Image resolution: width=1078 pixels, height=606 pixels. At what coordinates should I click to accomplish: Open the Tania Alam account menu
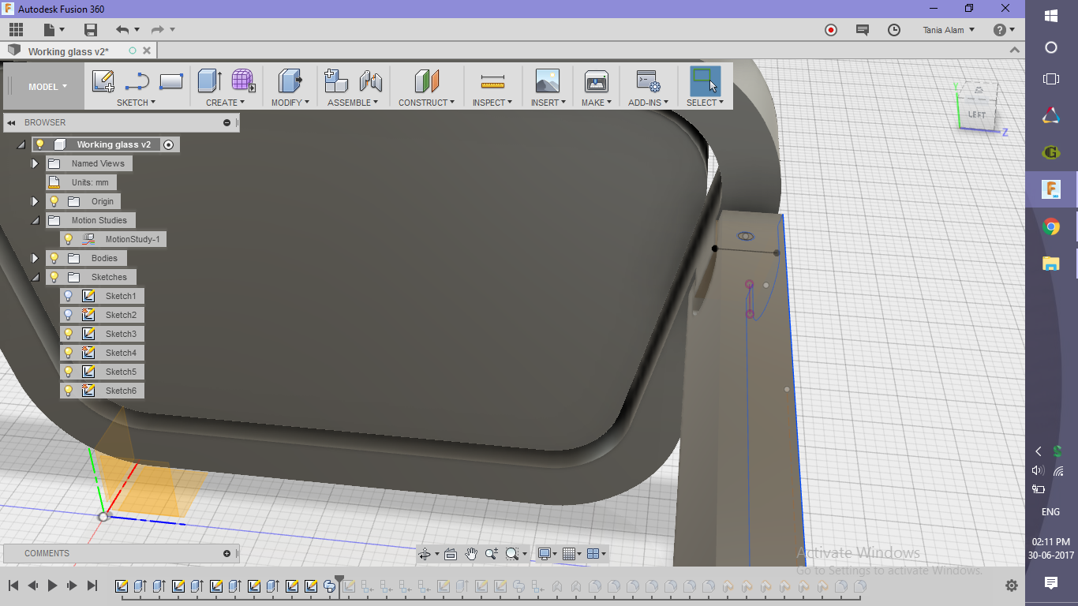(949, 30)
